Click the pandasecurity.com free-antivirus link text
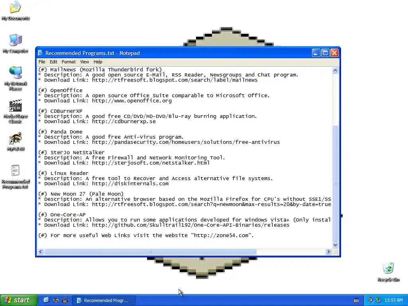 click(186, 142)
